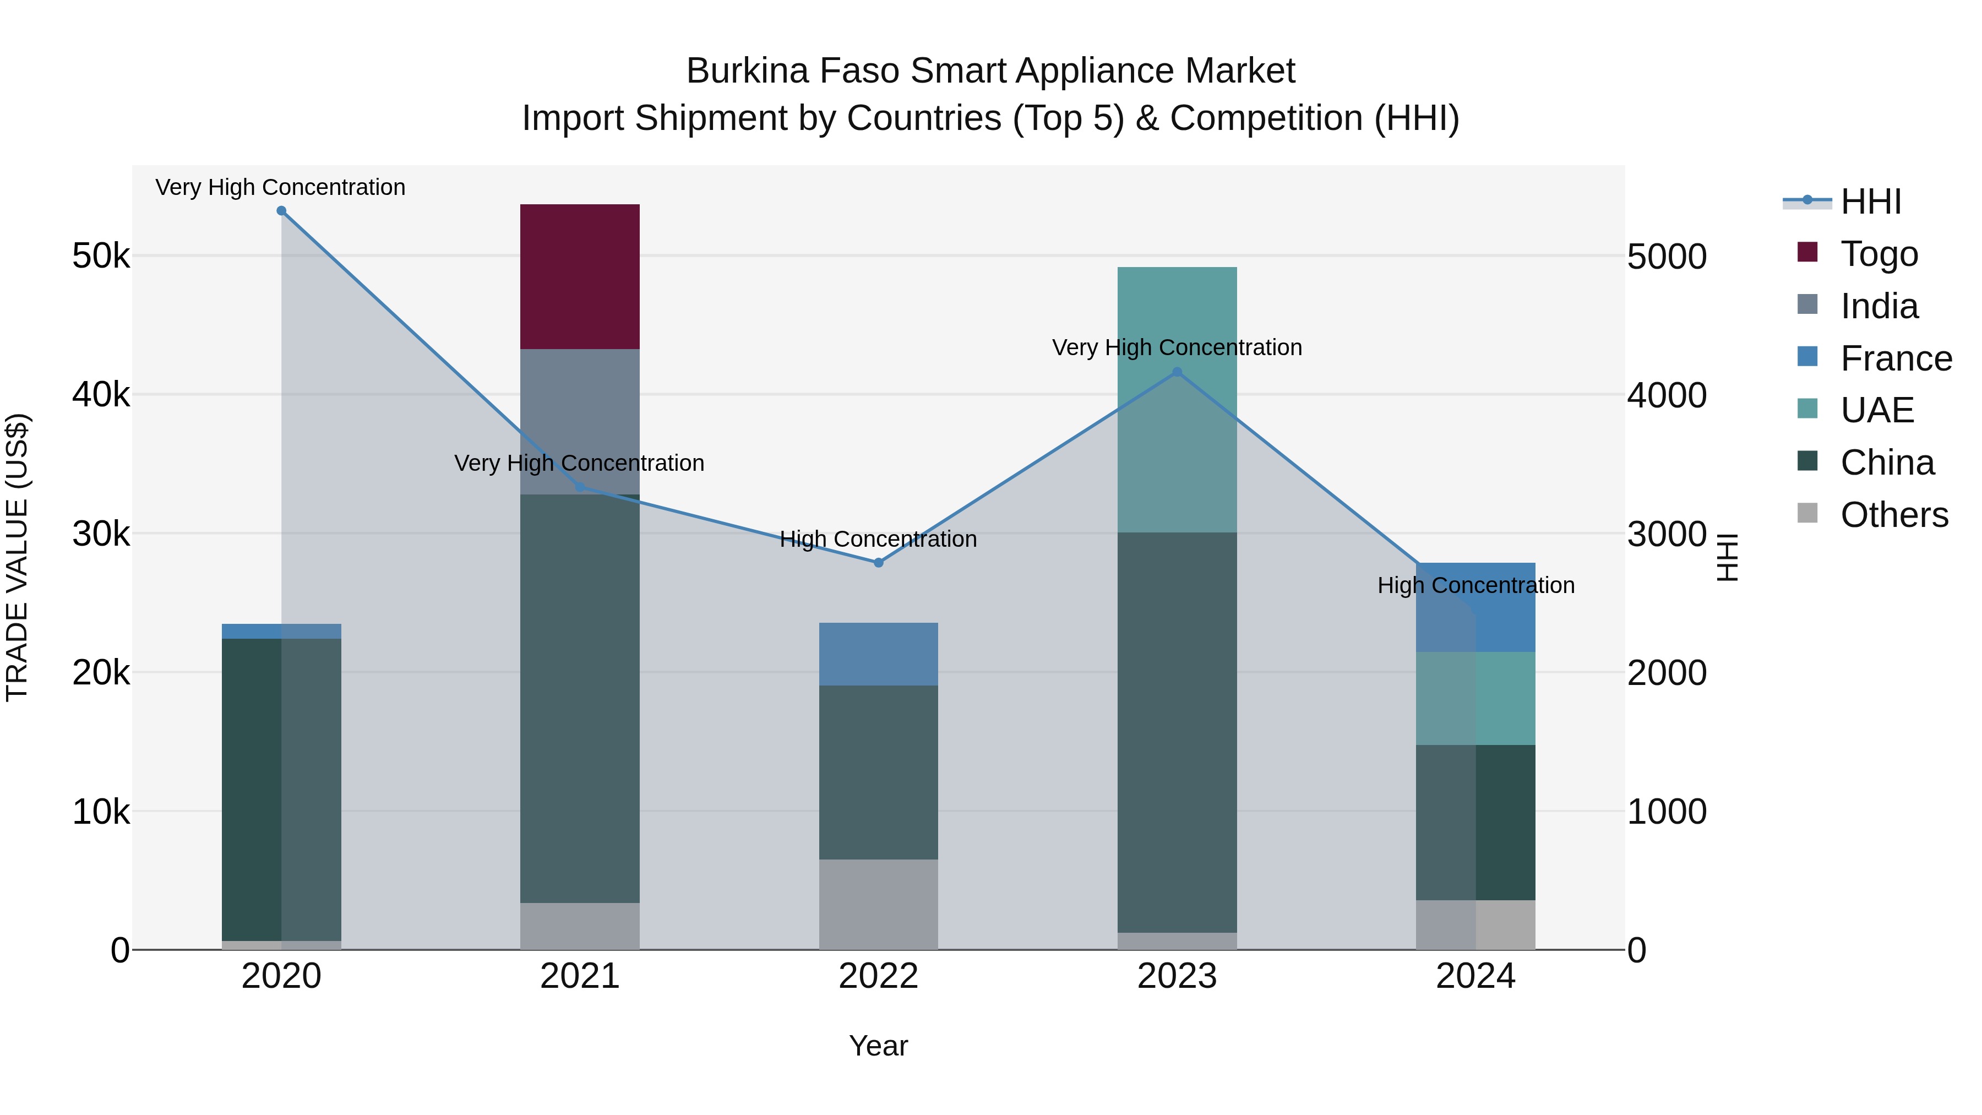Click the 50k left axis tick label
The image size is (1982, 1115).
pos(101,255)
